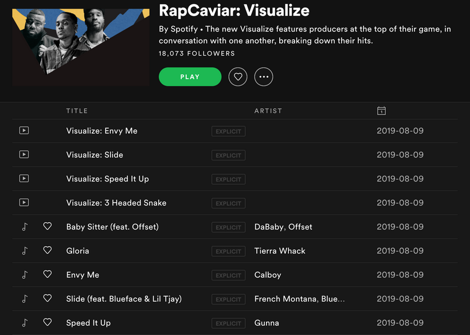The width and height of the screenshot is (470, 335).
Task: Click music note icon in Gunna's Speed It Up row
Action: (x=25, y=322)
